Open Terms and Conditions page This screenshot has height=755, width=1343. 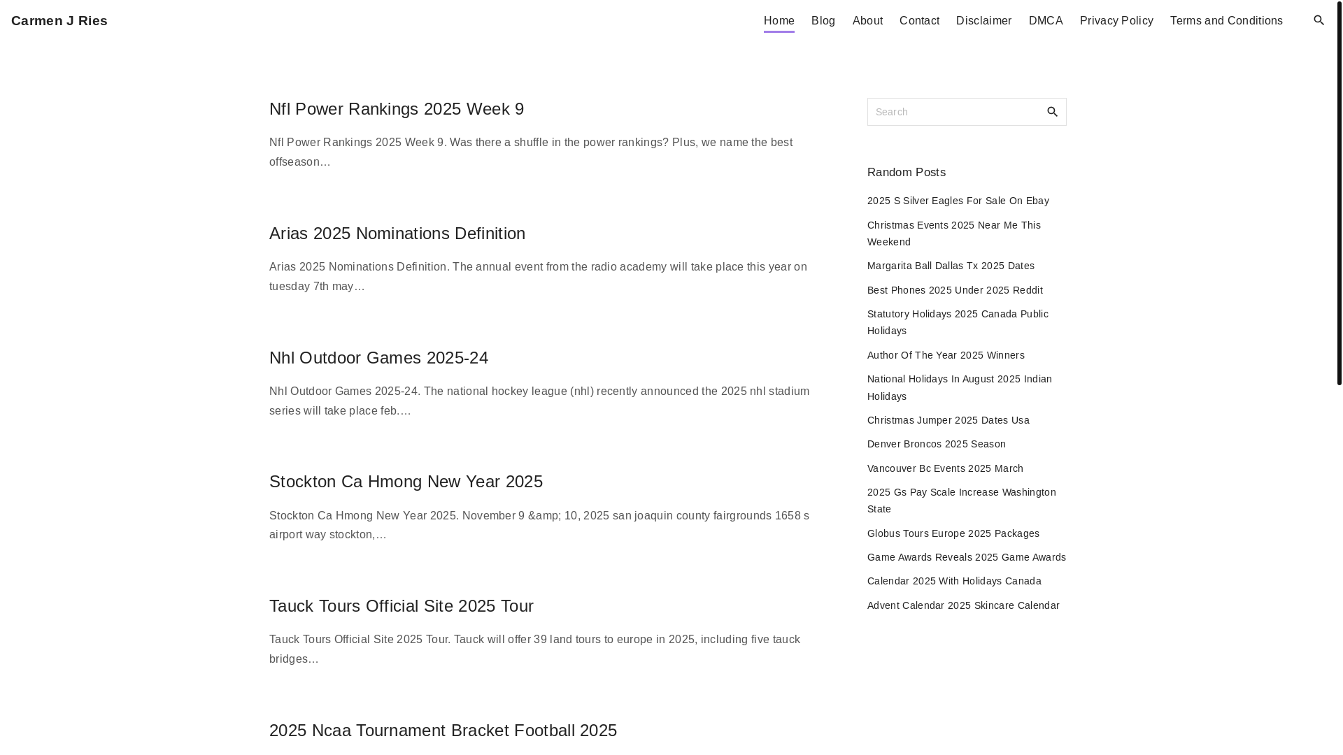[1226, 21]
